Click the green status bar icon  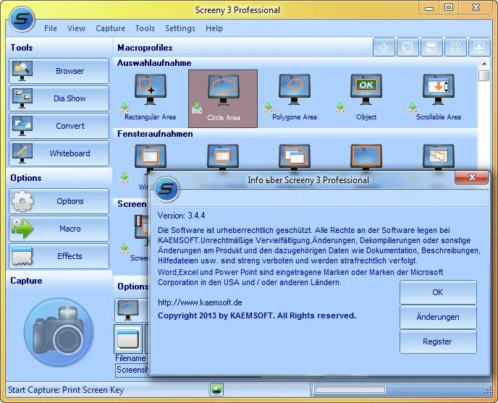point(216,390)
